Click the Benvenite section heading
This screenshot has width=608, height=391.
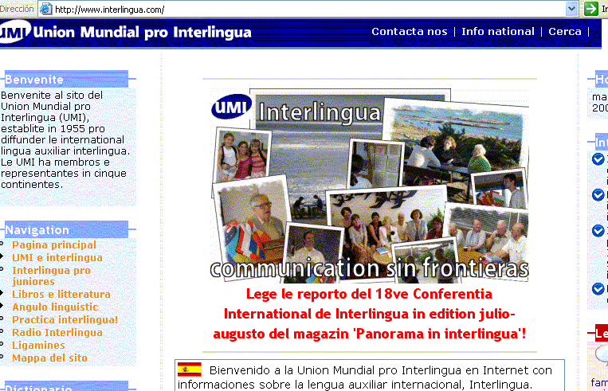(66, 79)
